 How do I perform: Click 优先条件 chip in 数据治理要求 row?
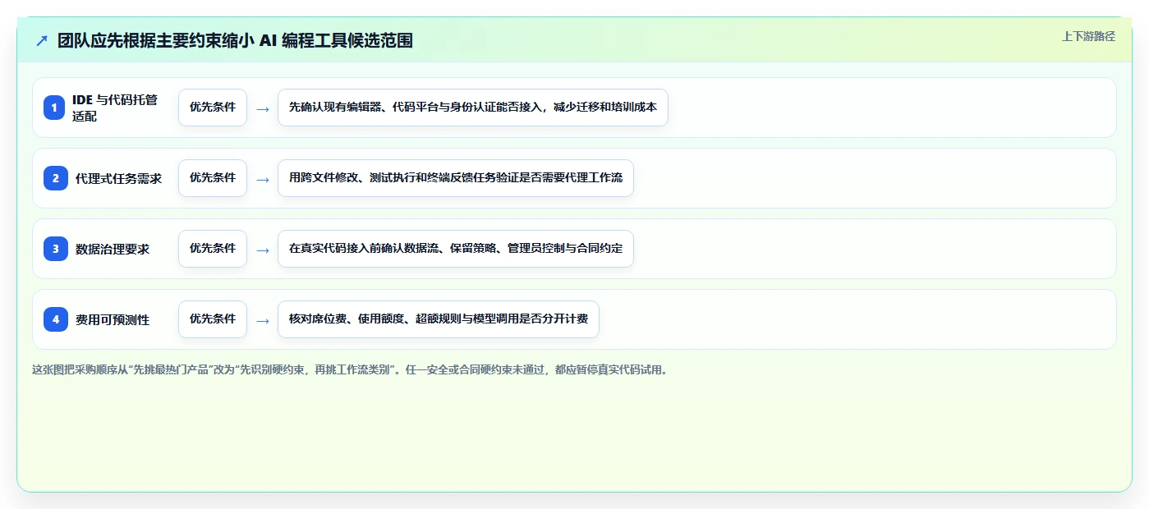[x=213, y=249]
